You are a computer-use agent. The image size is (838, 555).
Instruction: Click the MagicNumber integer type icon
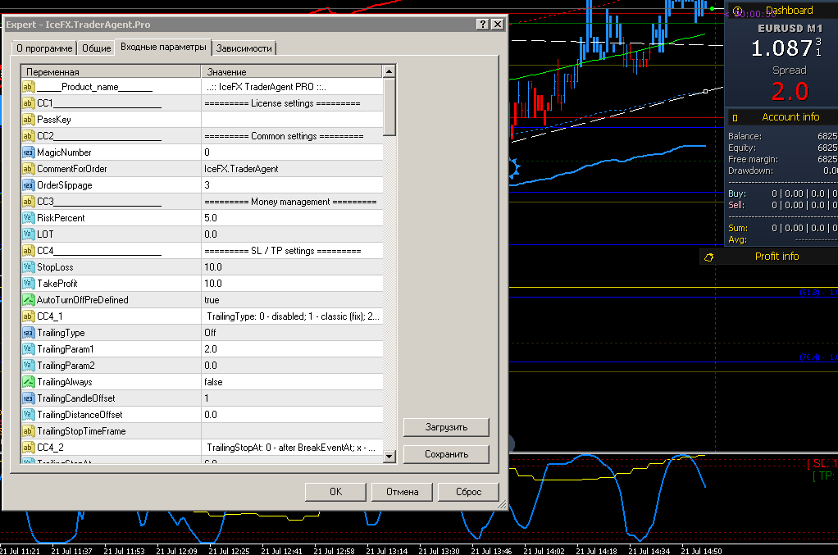point(29,152)
